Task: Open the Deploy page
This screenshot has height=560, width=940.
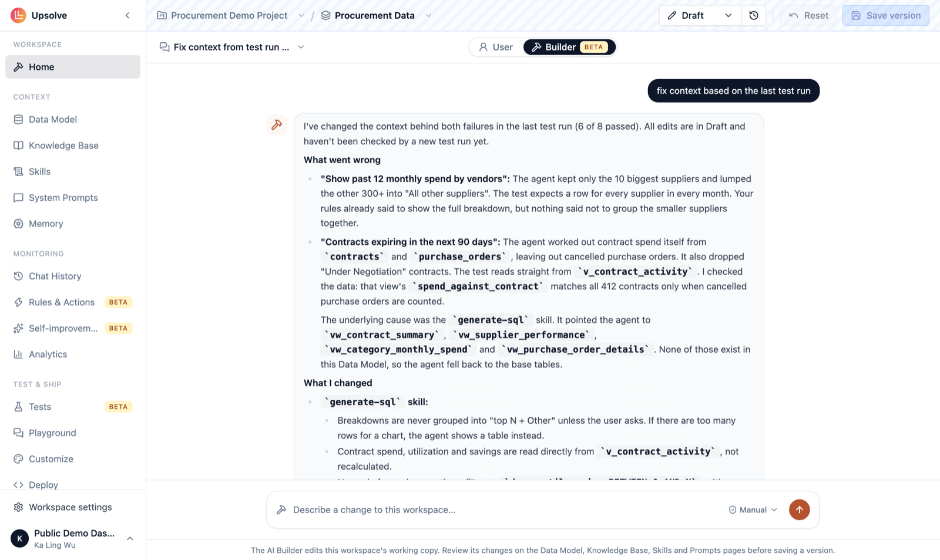Action: click(x=73, y=484)
